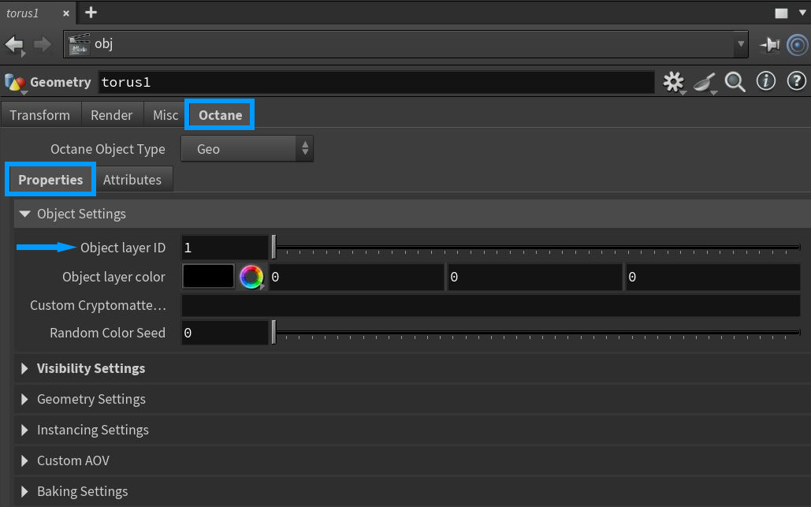Open the obj path dropdown arrow
The width and height of the screenshot is (811, 507).
pos(739,44)
